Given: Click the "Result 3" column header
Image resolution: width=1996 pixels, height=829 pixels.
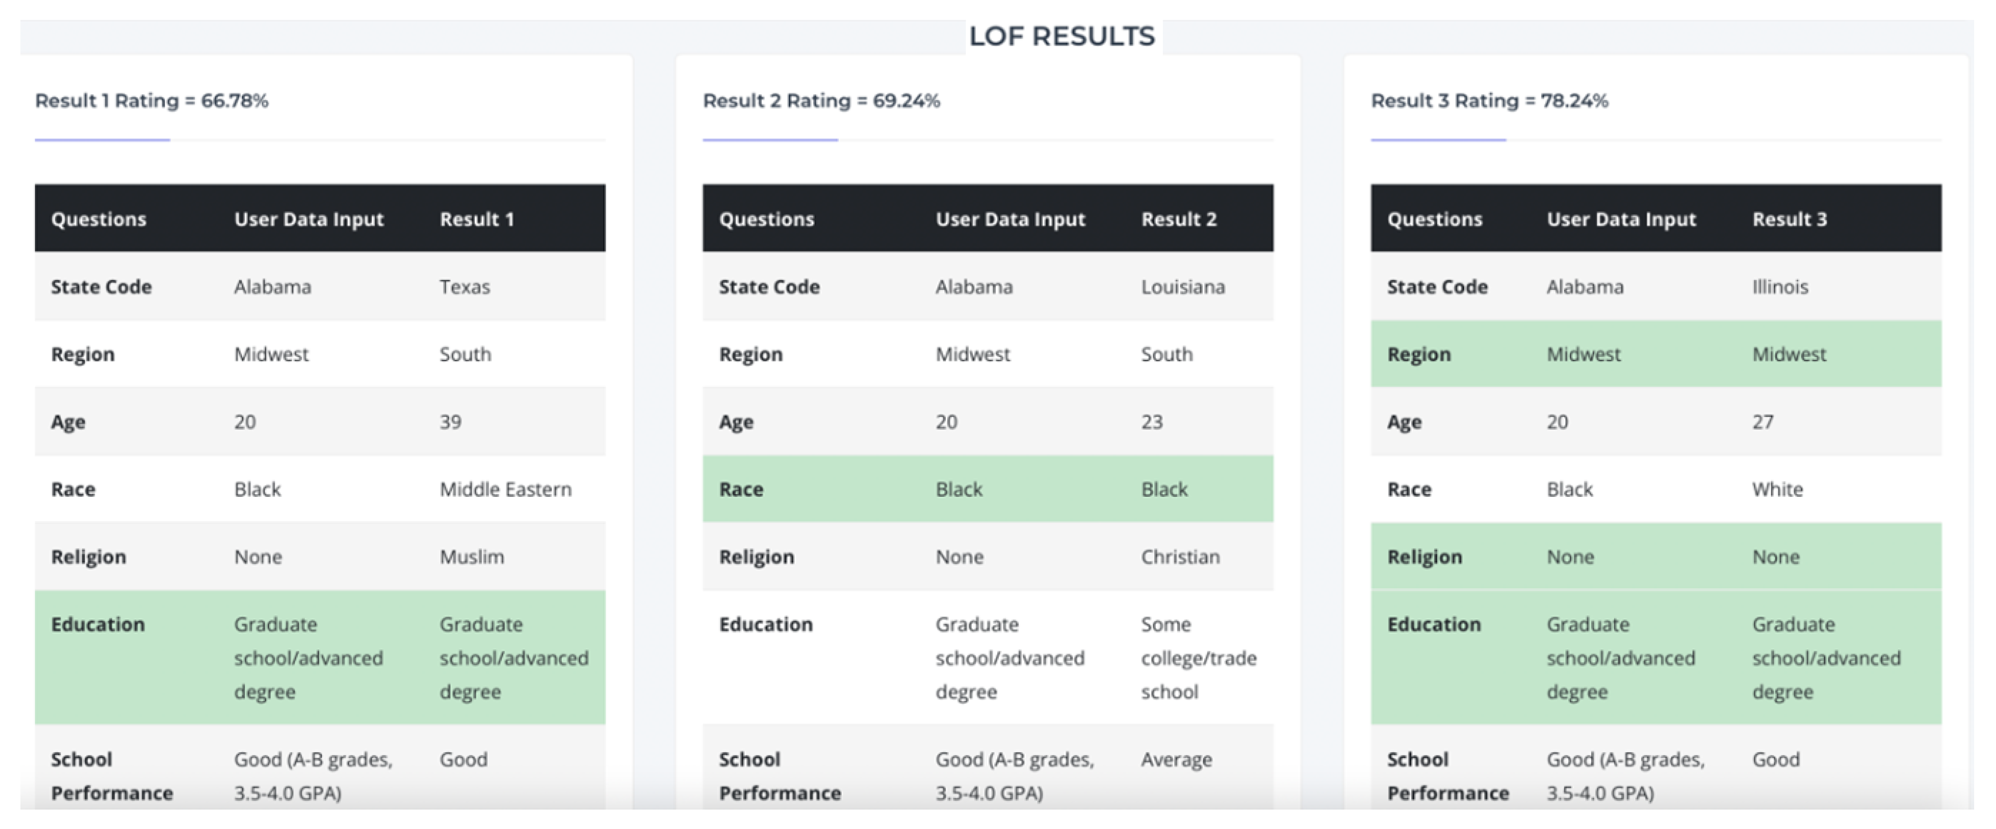Looking at the screenshot, I should (x=1789, y=219).
